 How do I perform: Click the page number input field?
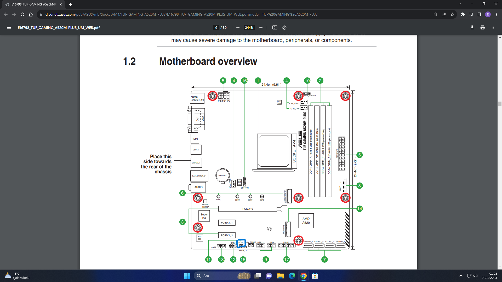click(x=216, y=27)
